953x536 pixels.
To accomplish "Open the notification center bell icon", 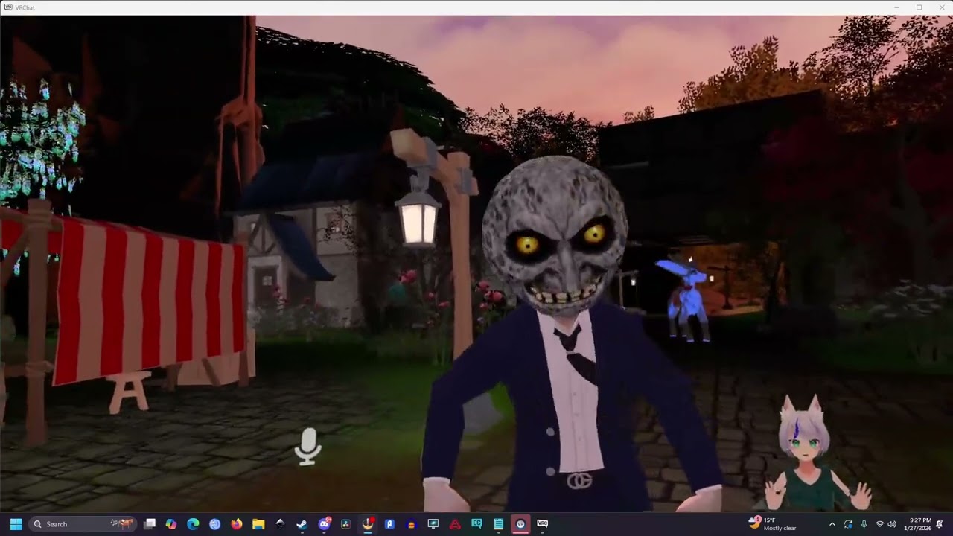I will pyautogui.click(x=940, y=524).
